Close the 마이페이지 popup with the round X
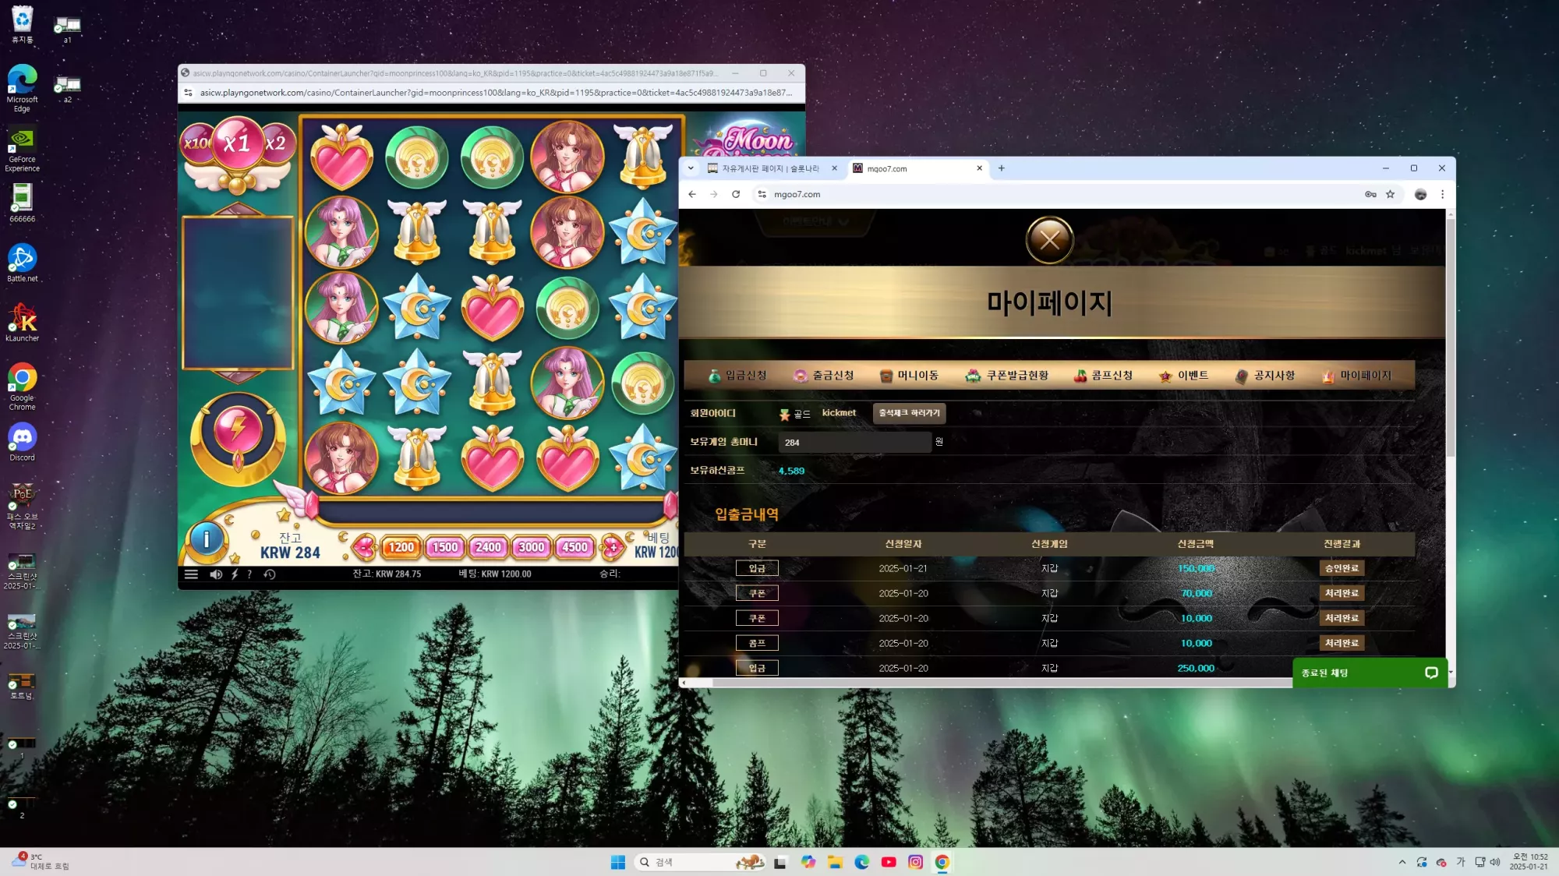 coord(1050,240)
